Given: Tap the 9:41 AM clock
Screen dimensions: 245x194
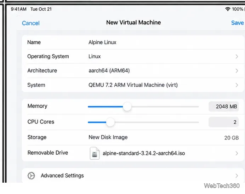Looking at the screenshot, I should pos(19,9).
